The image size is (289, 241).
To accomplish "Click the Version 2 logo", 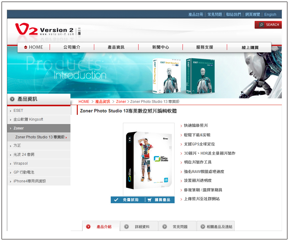I will [48, 29].
